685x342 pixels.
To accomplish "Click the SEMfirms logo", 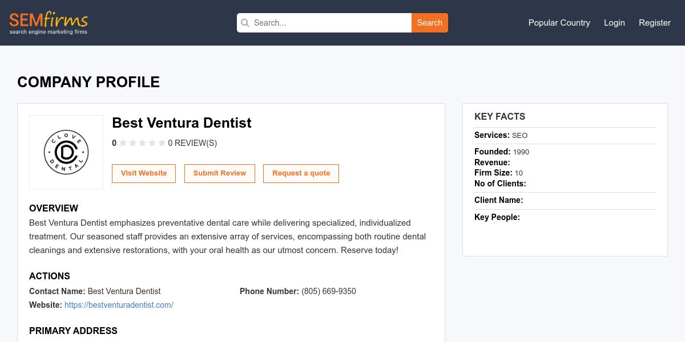I will click(49, 23).
